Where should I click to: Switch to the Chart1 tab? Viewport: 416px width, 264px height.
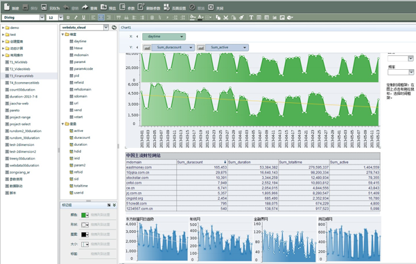click(x=126, y=28)
